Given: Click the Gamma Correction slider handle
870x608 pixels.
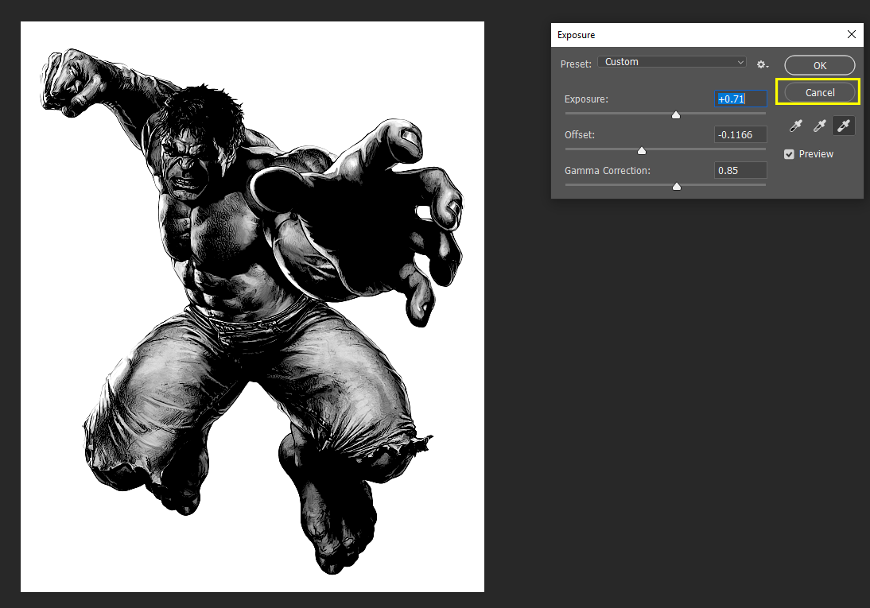Looking at the screenshot, I should pyautogui.click(x=677, y=187).
